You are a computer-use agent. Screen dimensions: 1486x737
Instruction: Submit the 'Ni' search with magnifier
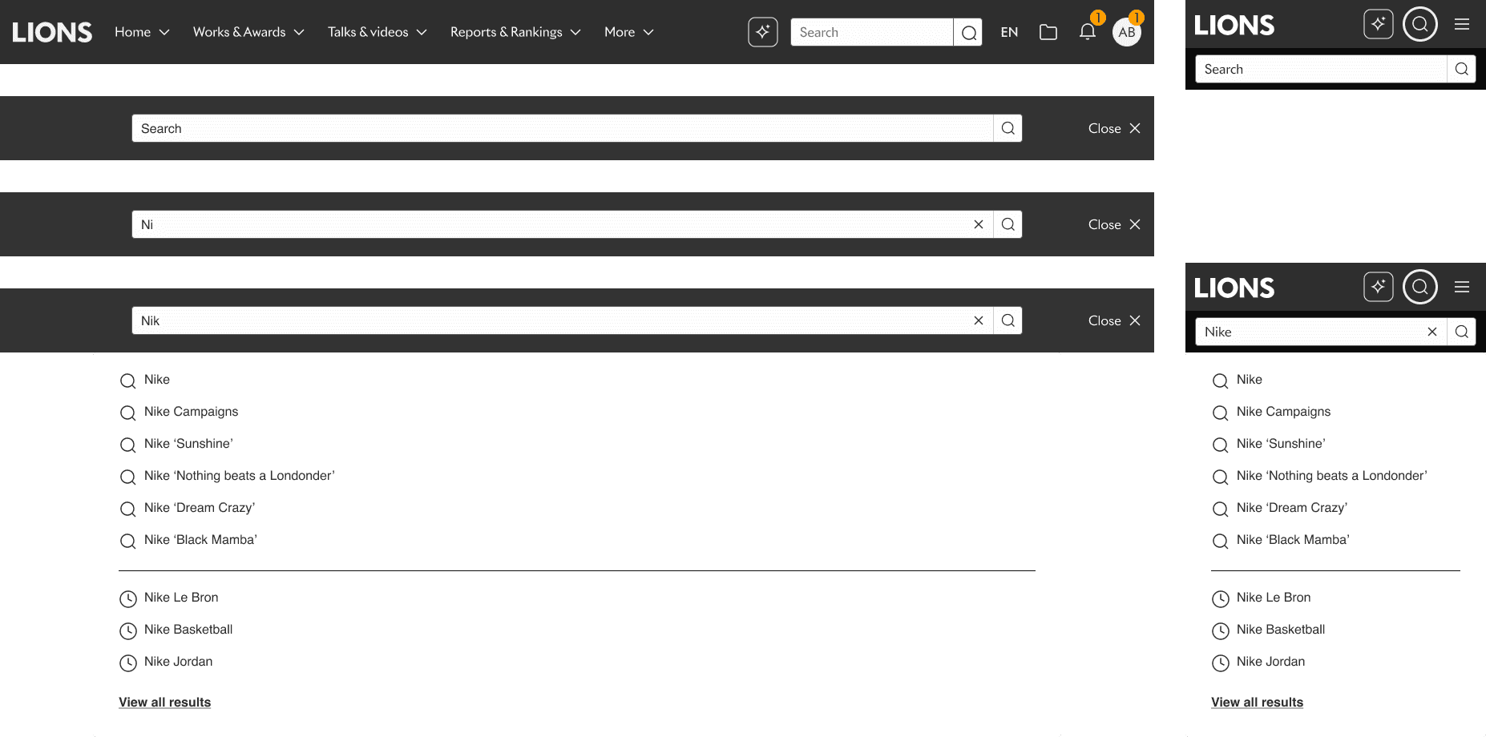[x=1007, y=224]
